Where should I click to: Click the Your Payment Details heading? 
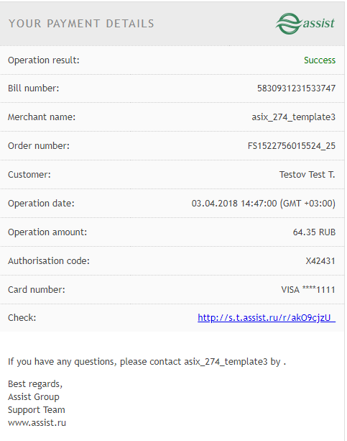(x=81, y=24)
